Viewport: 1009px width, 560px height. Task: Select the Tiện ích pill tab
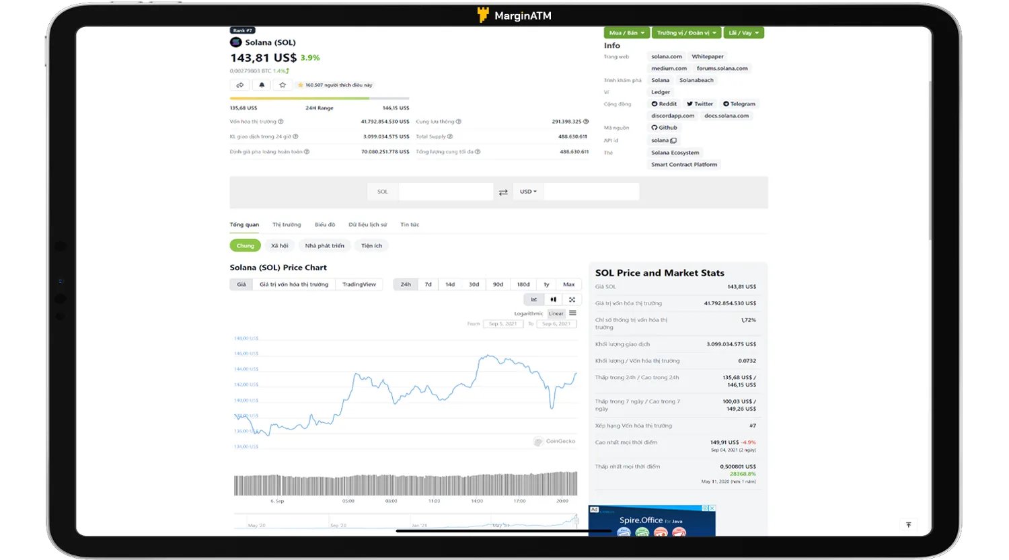tap(371, 246)
